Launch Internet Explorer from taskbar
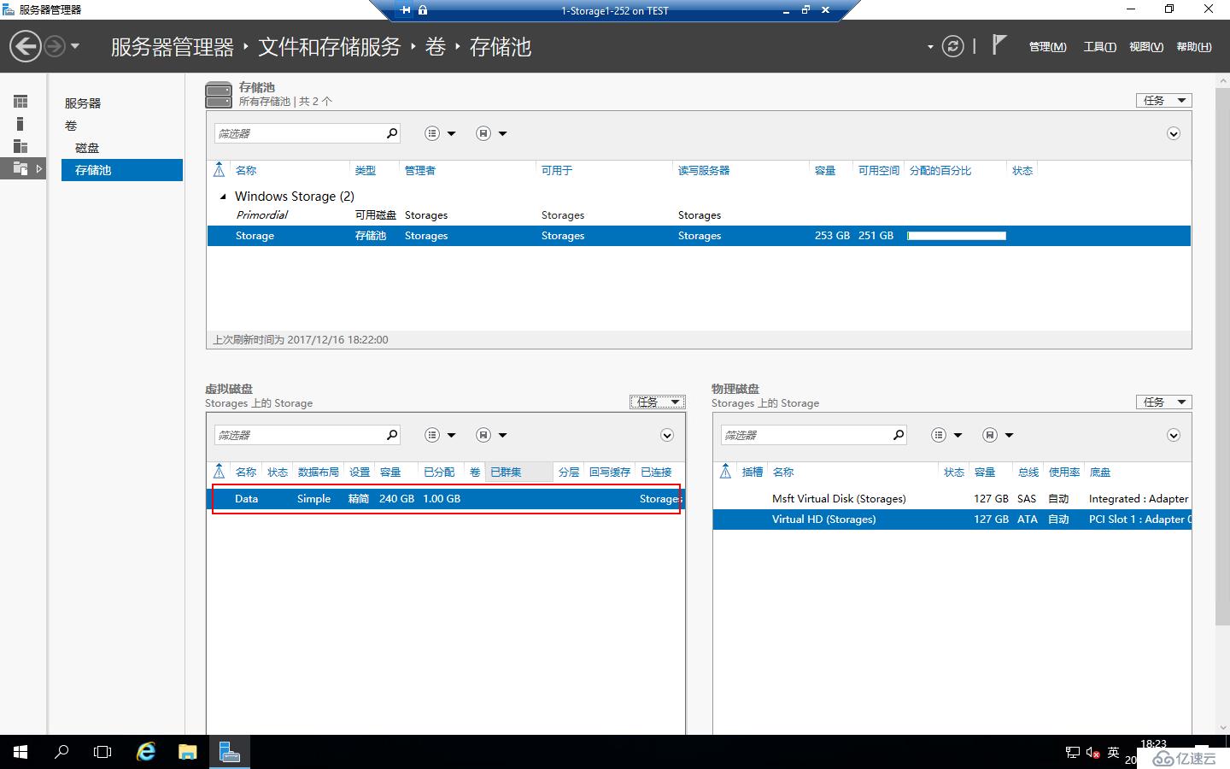Image resolution: width=1230 pixels, height=769 pixels. coord(146,752)
